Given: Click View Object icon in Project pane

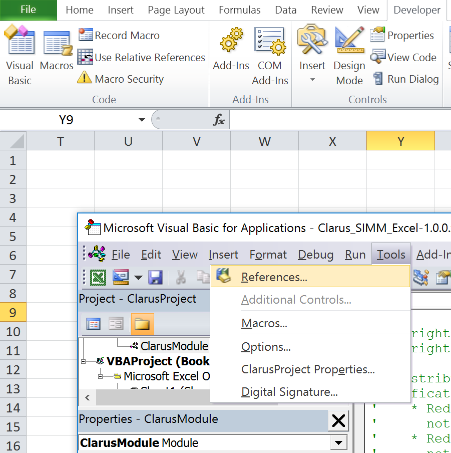Looking at the screenshot, I should click(116, 324).
